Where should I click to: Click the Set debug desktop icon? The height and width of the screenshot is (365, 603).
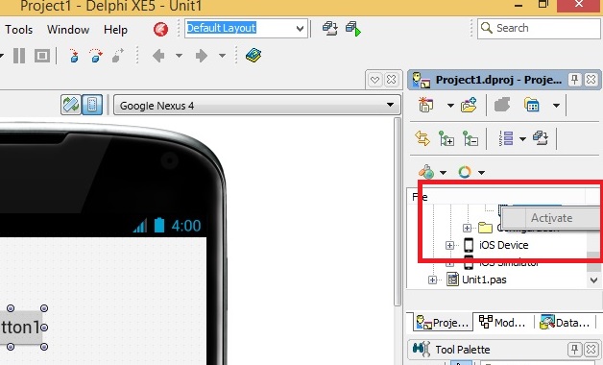353,29
